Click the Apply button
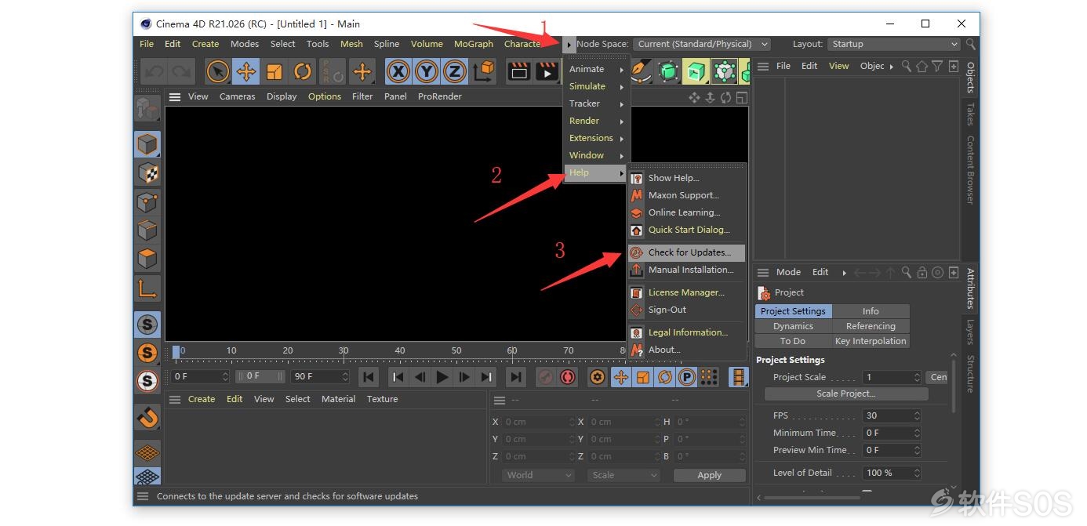Image resolution: width=1087 pixels, height=526 pixels. [709, 475]
